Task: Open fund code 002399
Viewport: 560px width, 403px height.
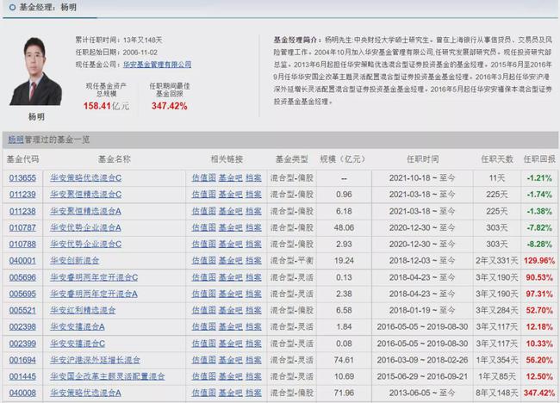Action: tap(22, 344)
